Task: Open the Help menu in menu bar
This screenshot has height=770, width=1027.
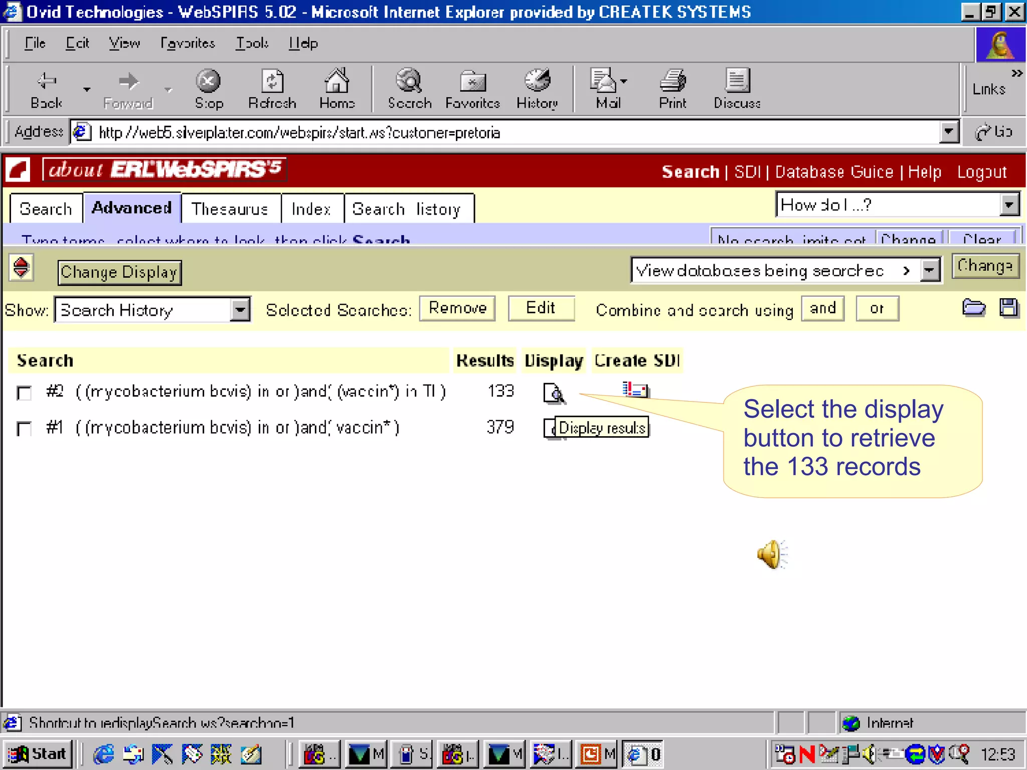Action: click(303, 43)
